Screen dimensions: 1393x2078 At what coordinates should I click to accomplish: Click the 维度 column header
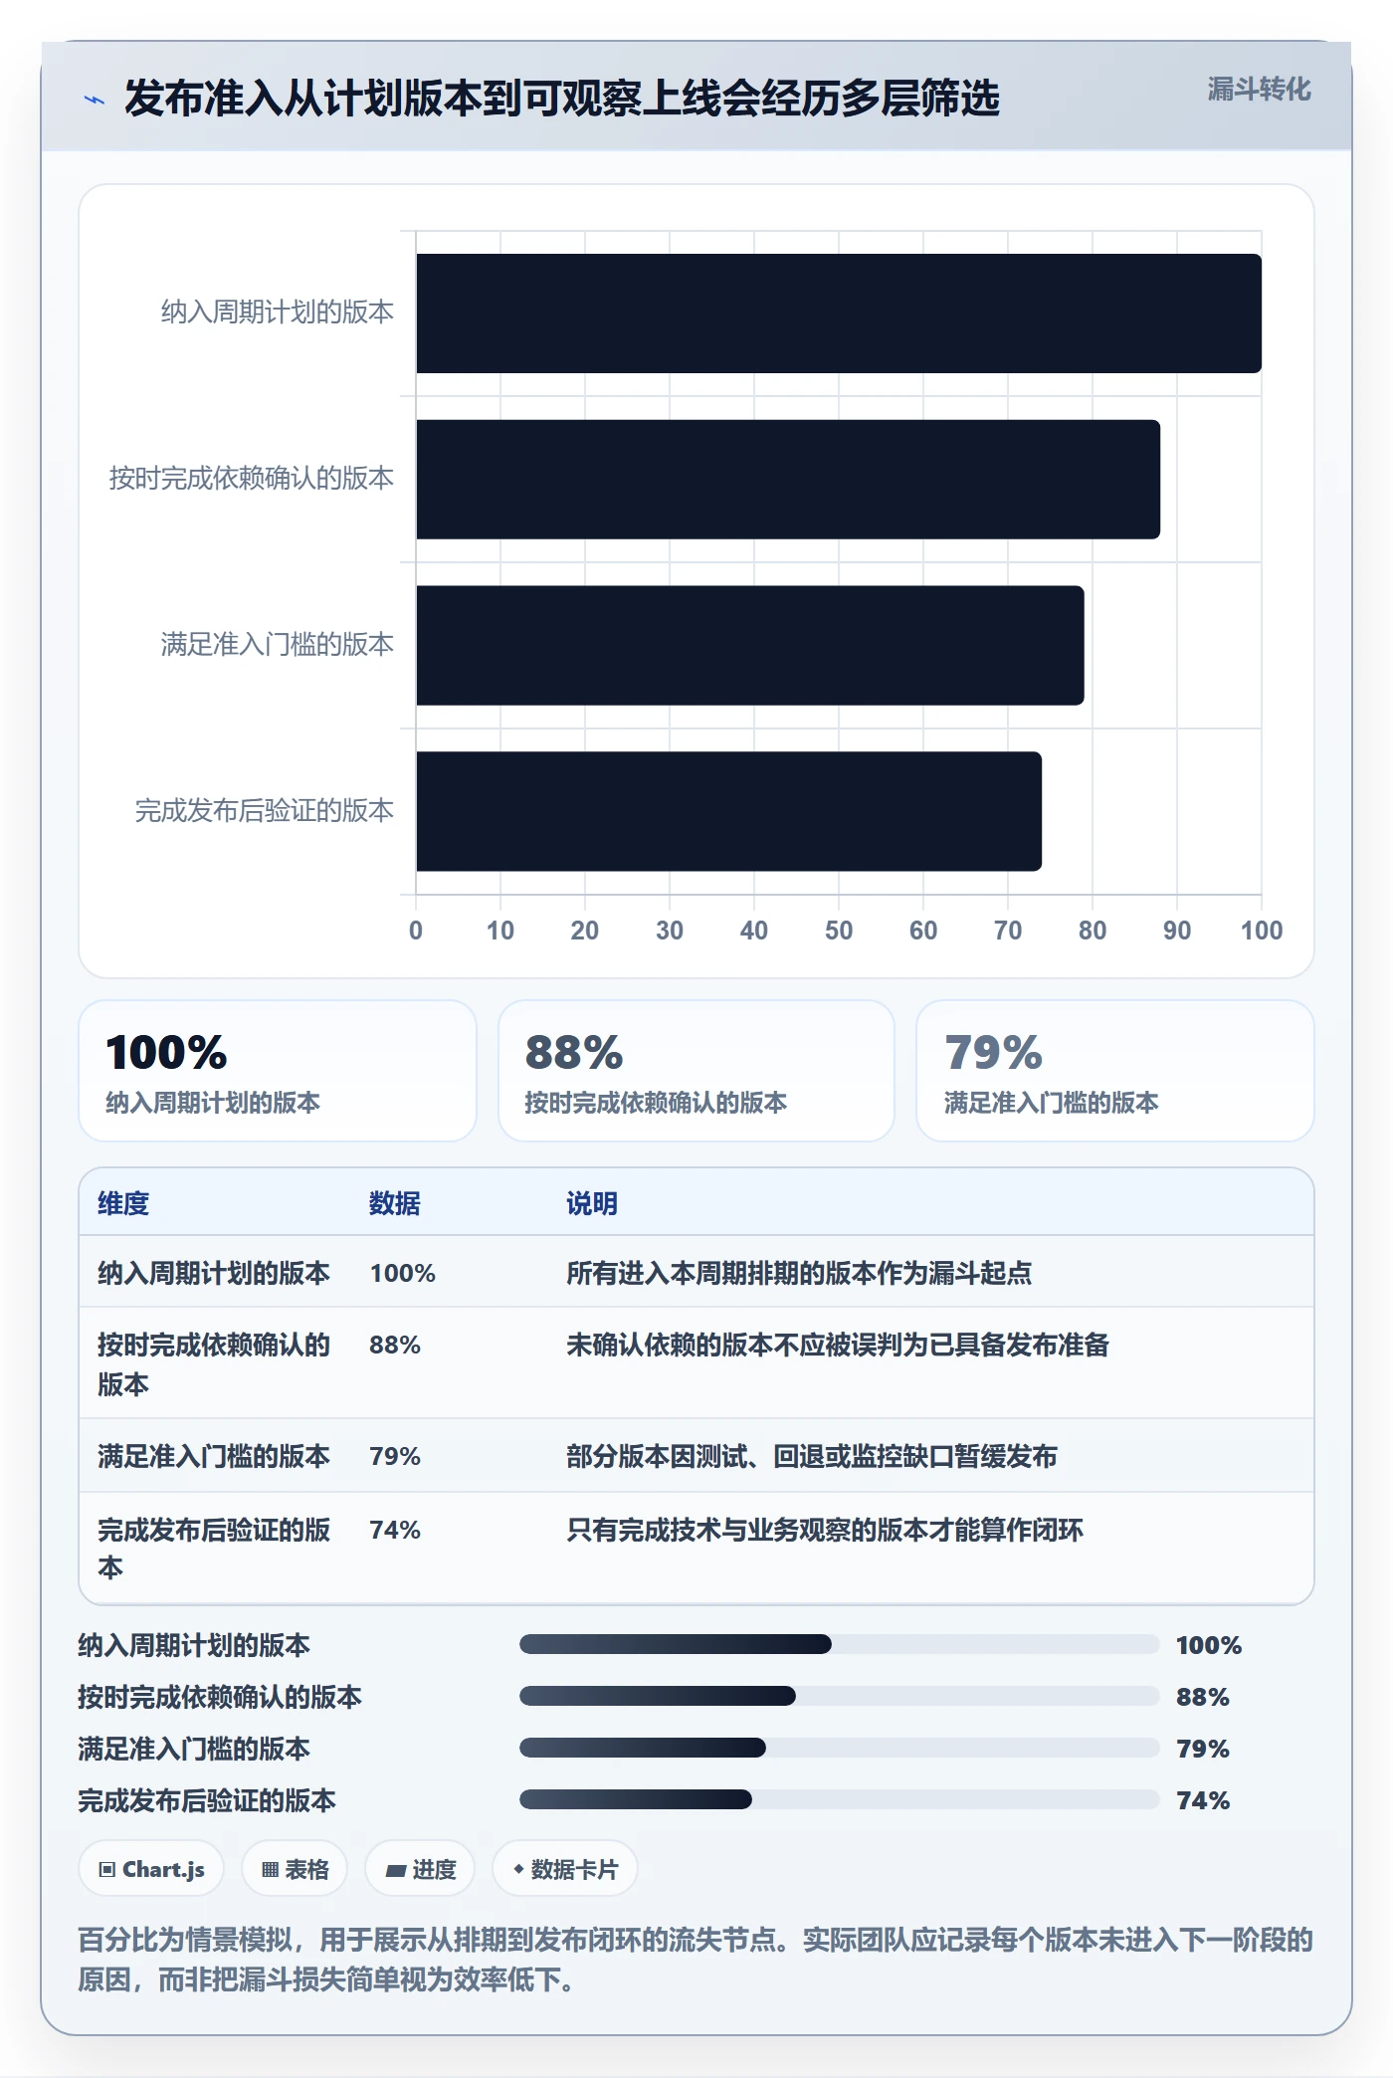click(123, 1203)
